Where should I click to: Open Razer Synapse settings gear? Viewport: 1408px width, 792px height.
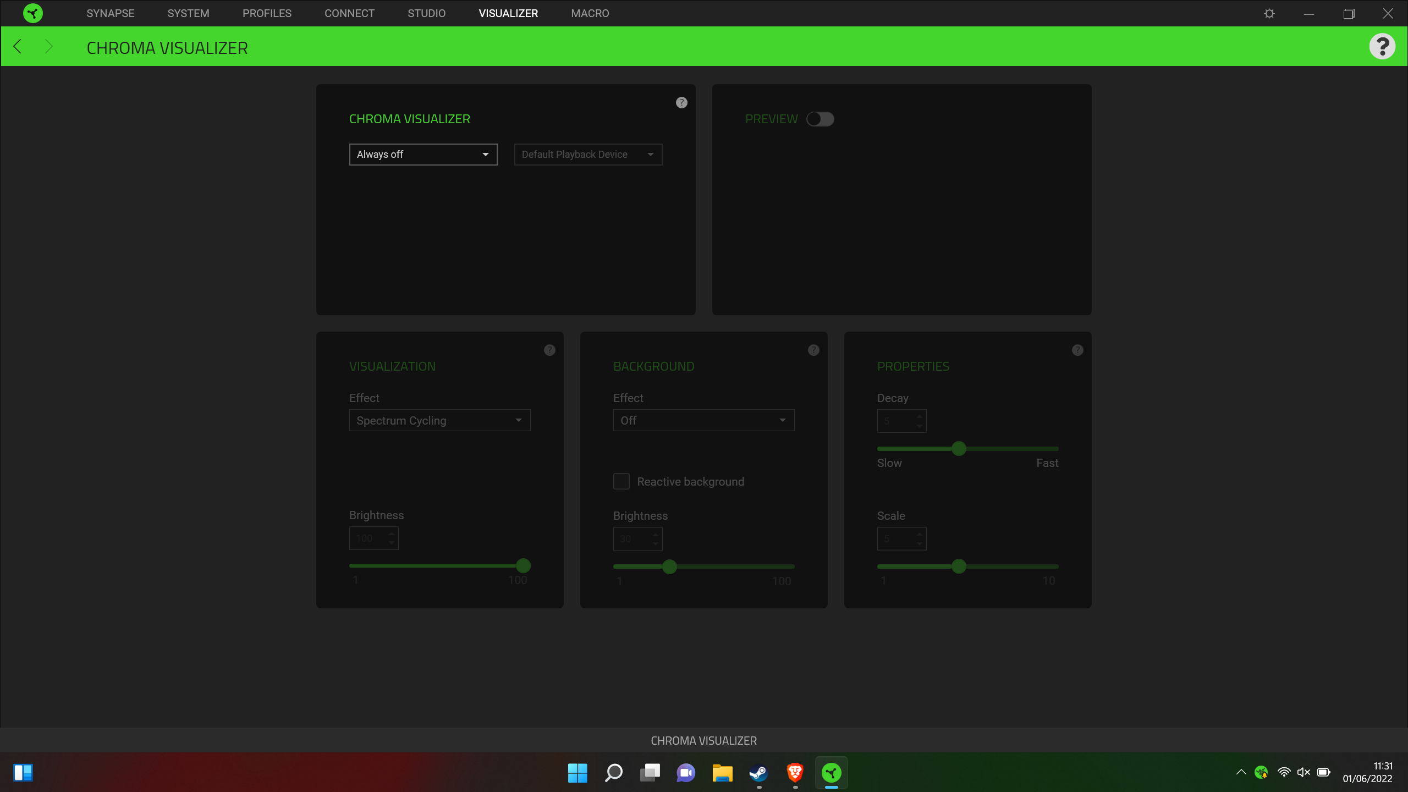[x=1270, y=13]
